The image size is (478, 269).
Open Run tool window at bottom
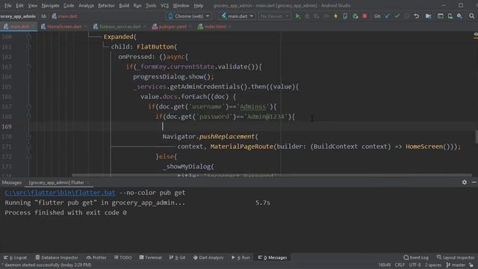240,258
